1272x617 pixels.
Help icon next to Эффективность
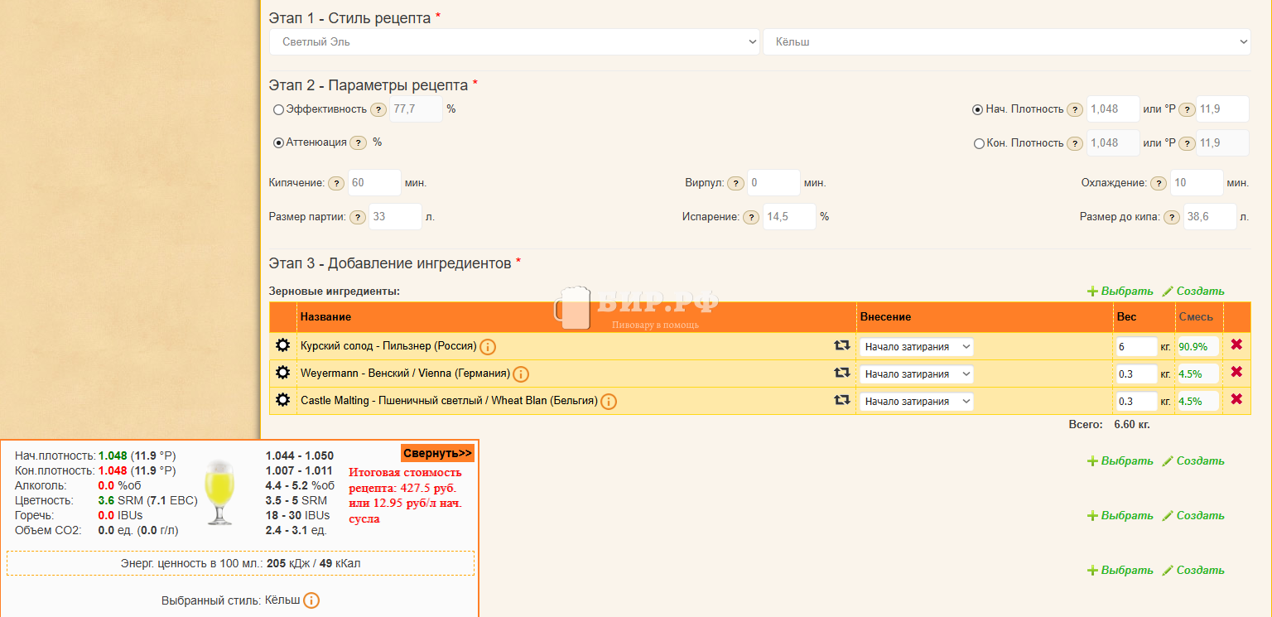(x=378, y=109)
